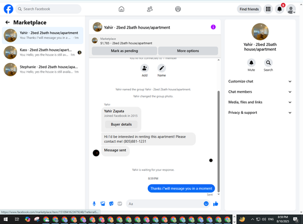Open the account profile avatar menu

[x=291, y=9]
